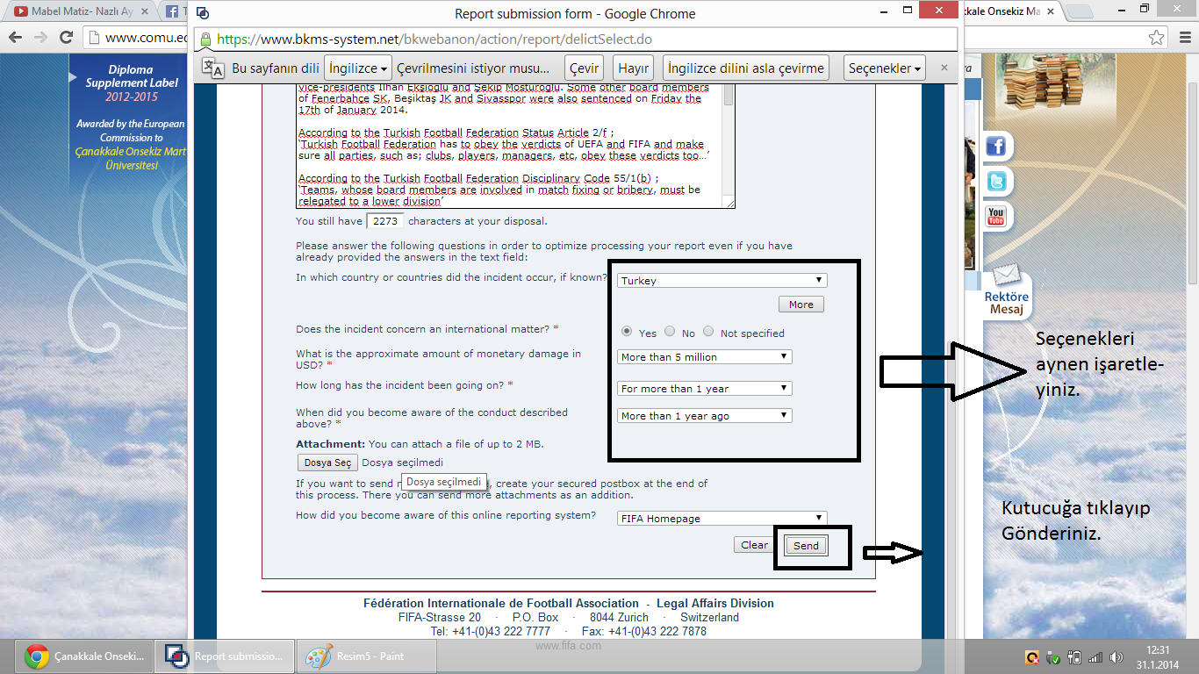Click the Diploma Supplement Label banner
This screenshot has width=1199, height=674.
click(x=132, y=116)
